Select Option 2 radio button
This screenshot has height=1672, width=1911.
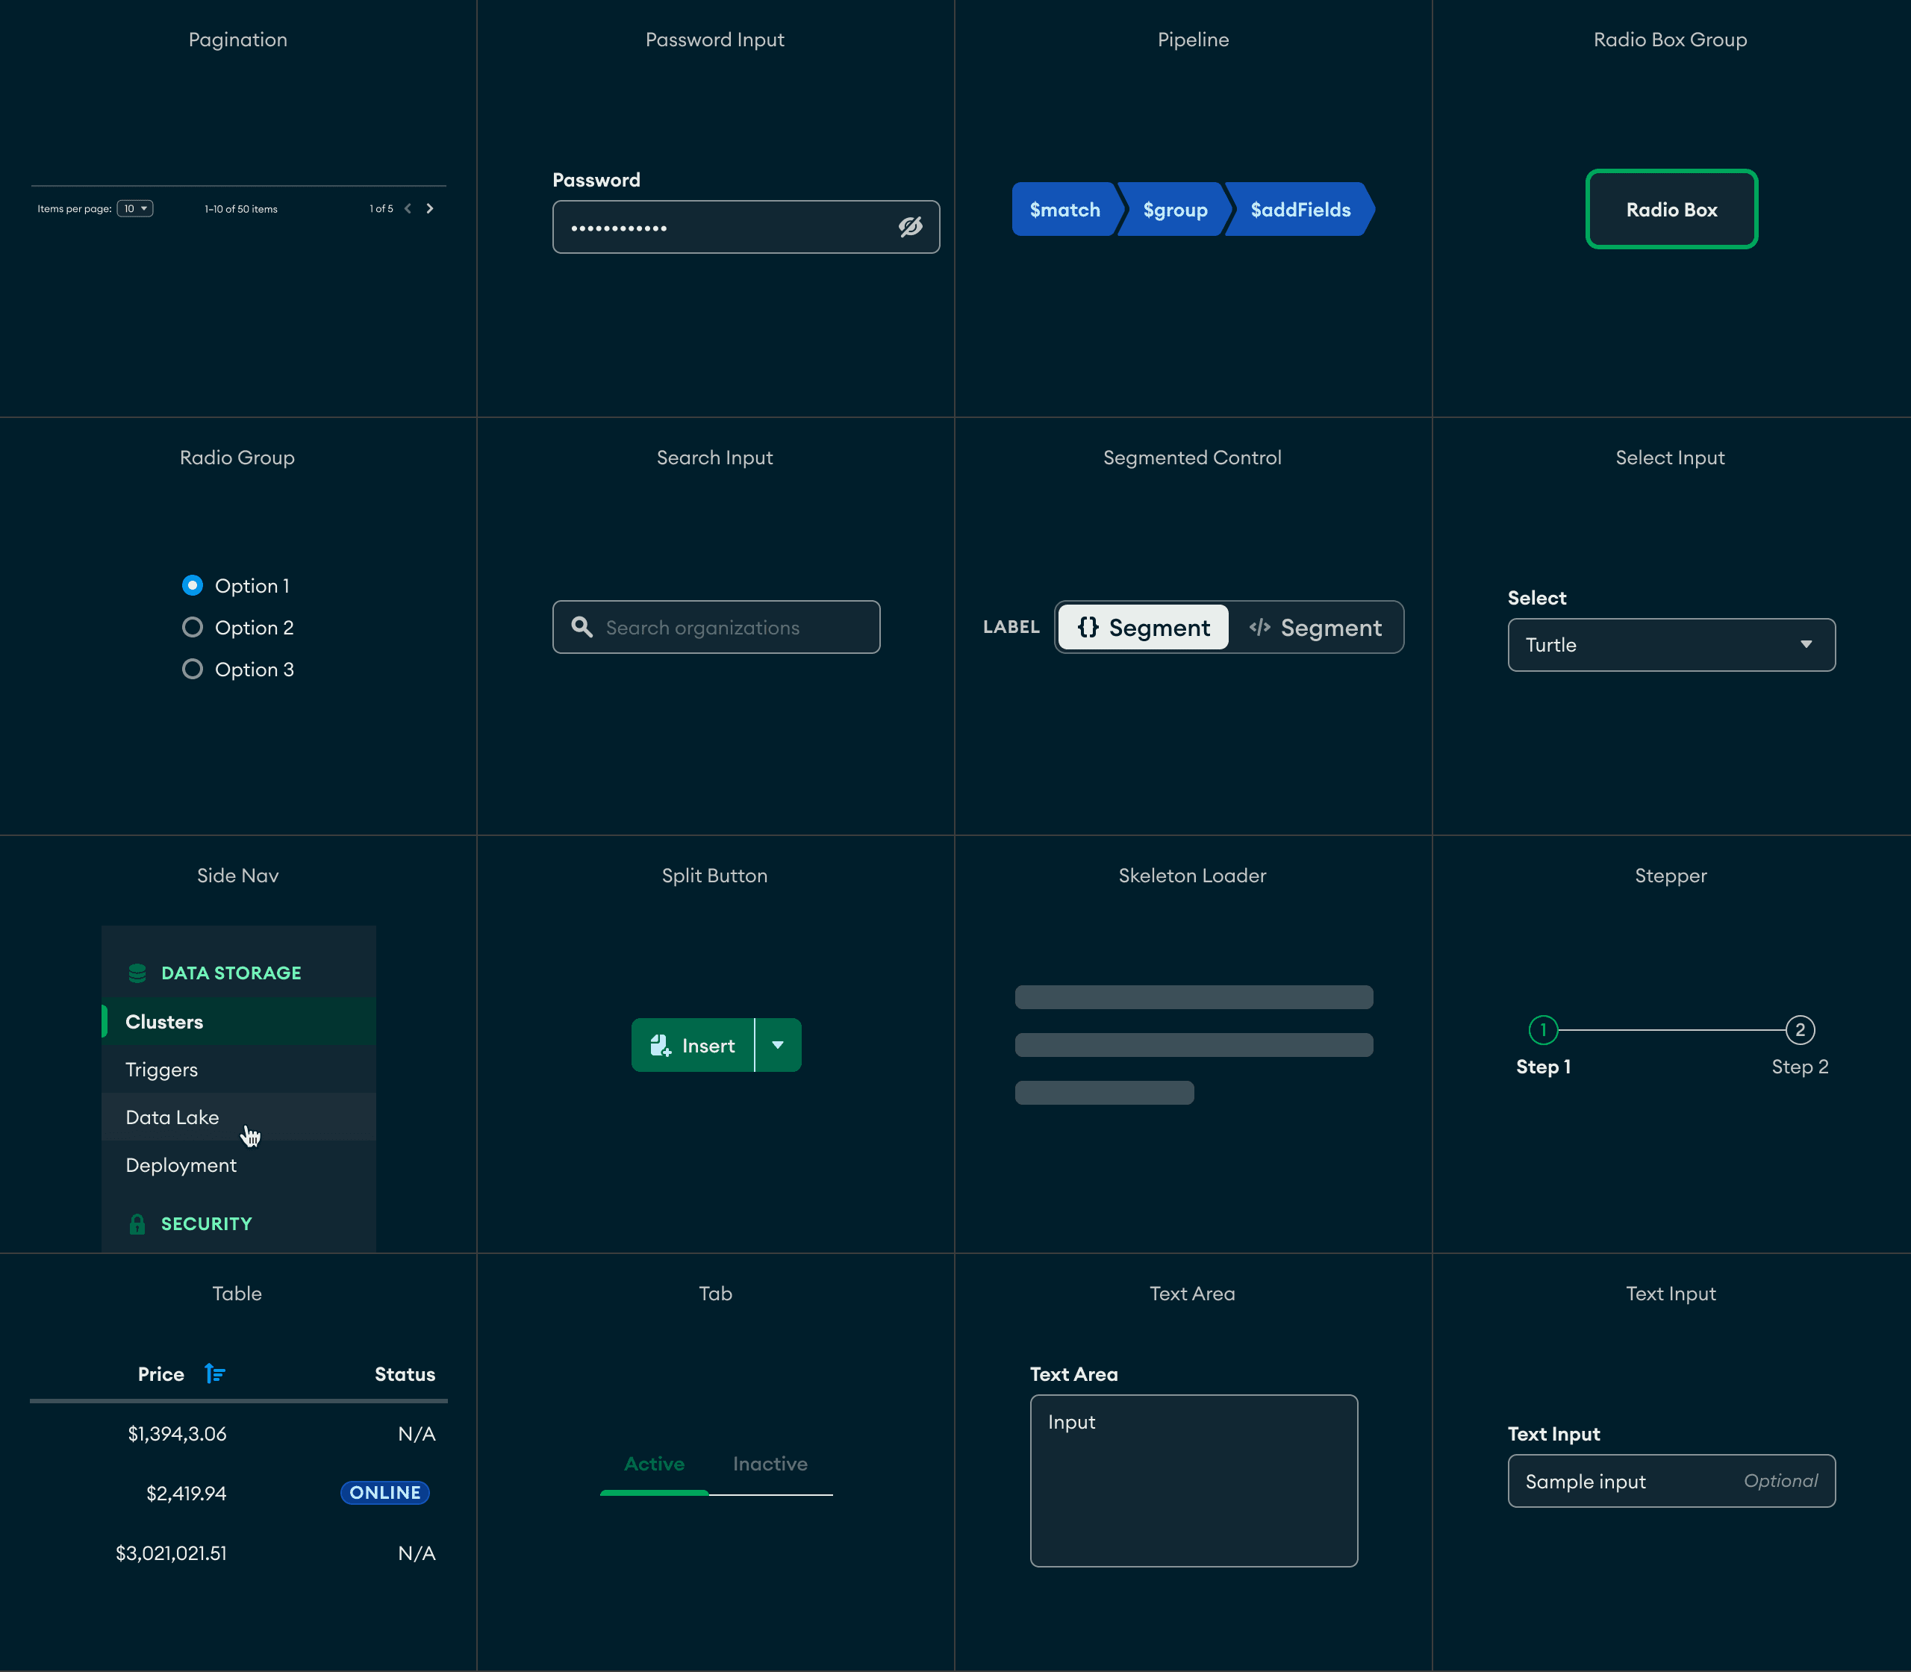[x=193, y=626]
